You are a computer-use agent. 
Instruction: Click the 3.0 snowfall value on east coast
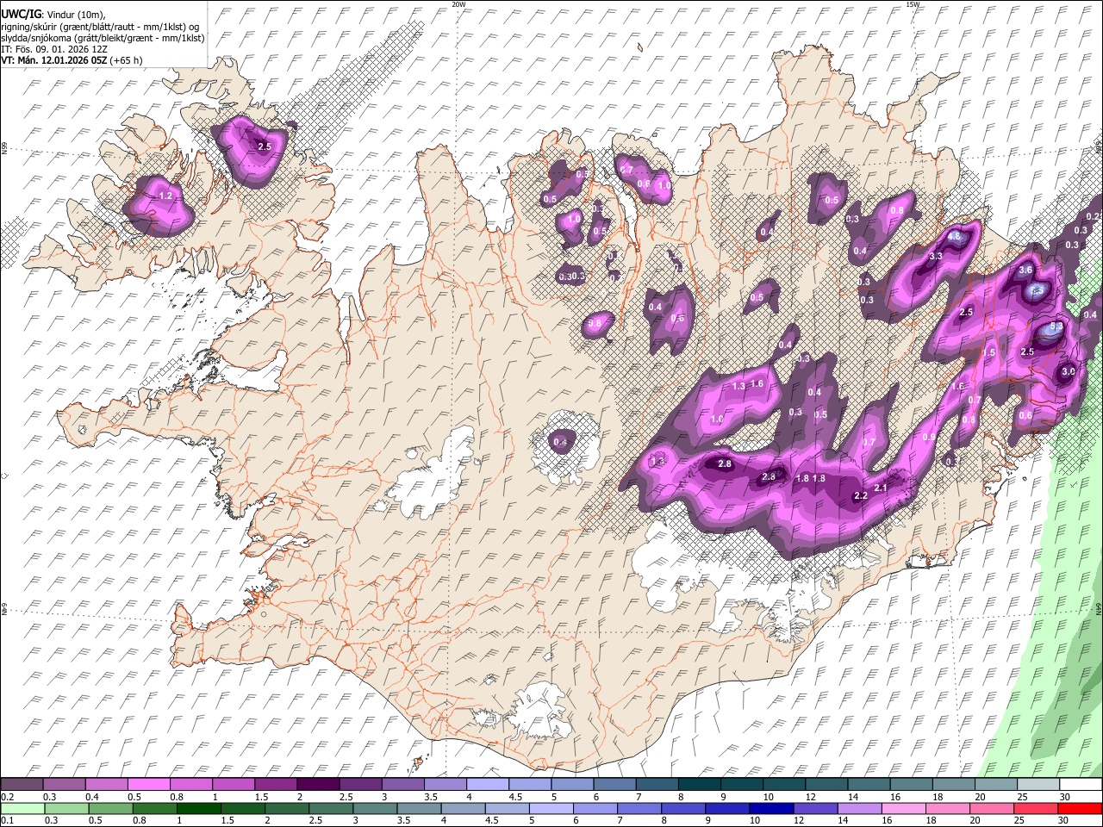point(1069,371)
